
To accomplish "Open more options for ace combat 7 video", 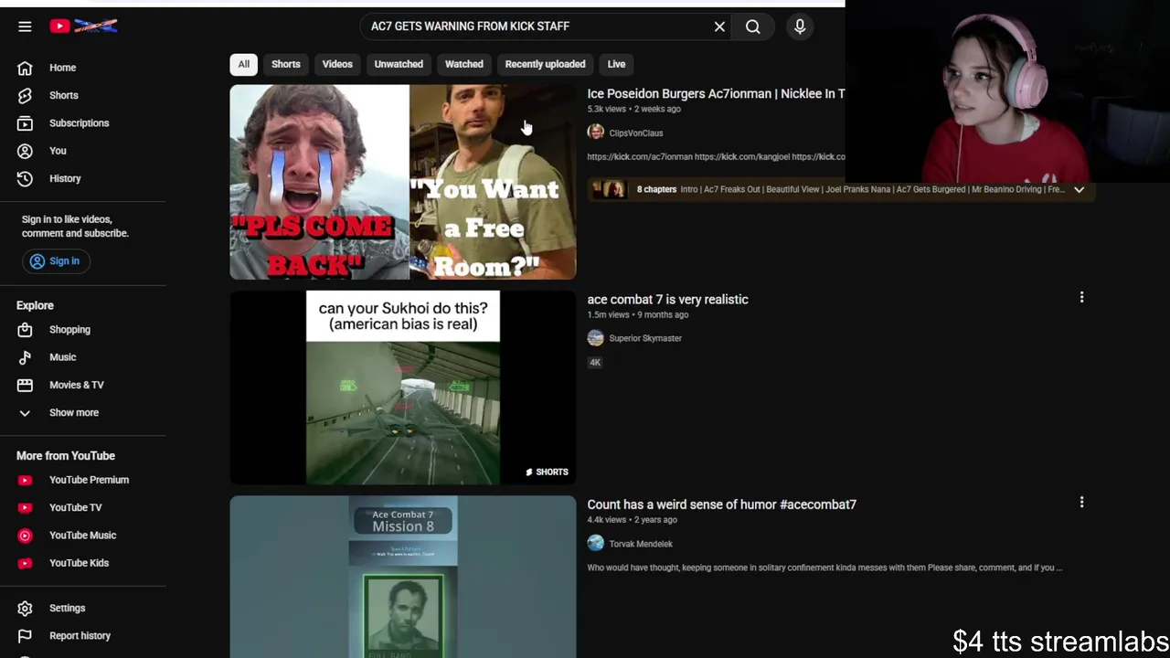I will point(1081,297).
